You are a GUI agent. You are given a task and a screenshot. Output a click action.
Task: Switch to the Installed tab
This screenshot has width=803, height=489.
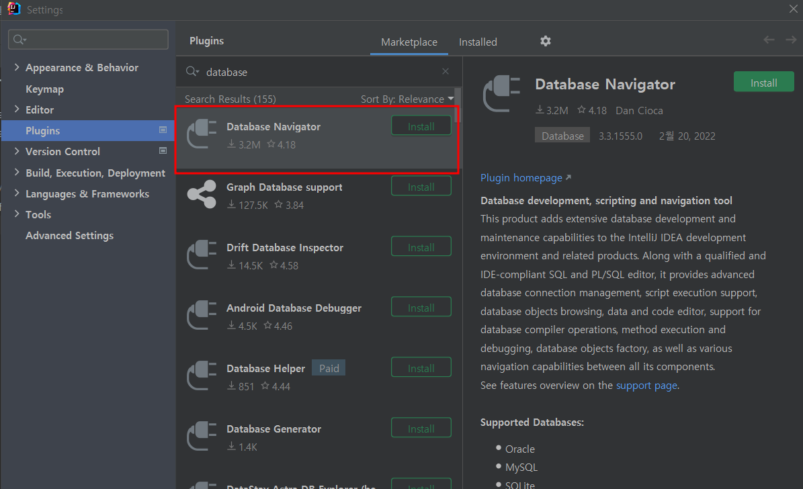tap(478, 42)
